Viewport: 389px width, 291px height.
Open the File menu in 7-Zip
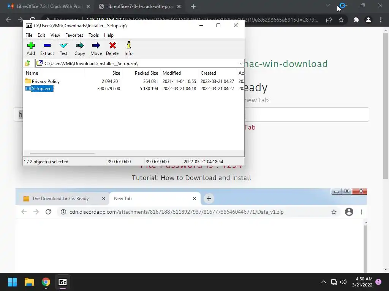pos(29,35)
